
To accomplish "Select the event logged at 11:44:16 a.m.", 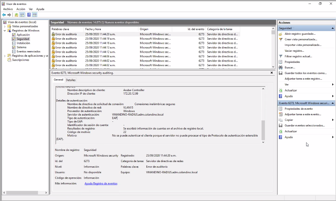I will coord(145,43).
